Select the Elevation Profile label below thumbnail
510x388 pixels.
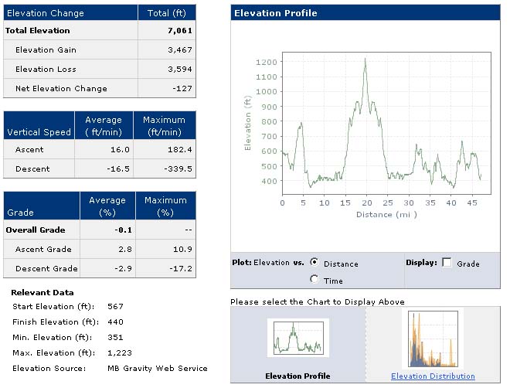[297, 376]
